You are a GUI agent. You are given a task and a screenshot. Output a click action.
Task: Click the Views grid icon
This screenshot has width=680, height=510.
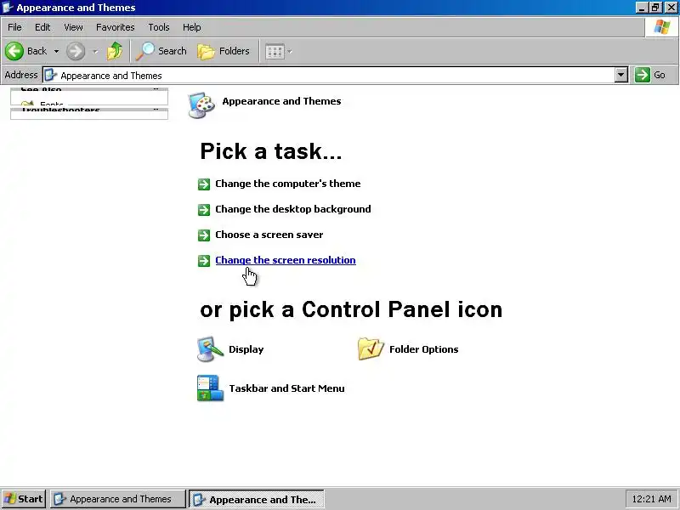tap(275, 52)
